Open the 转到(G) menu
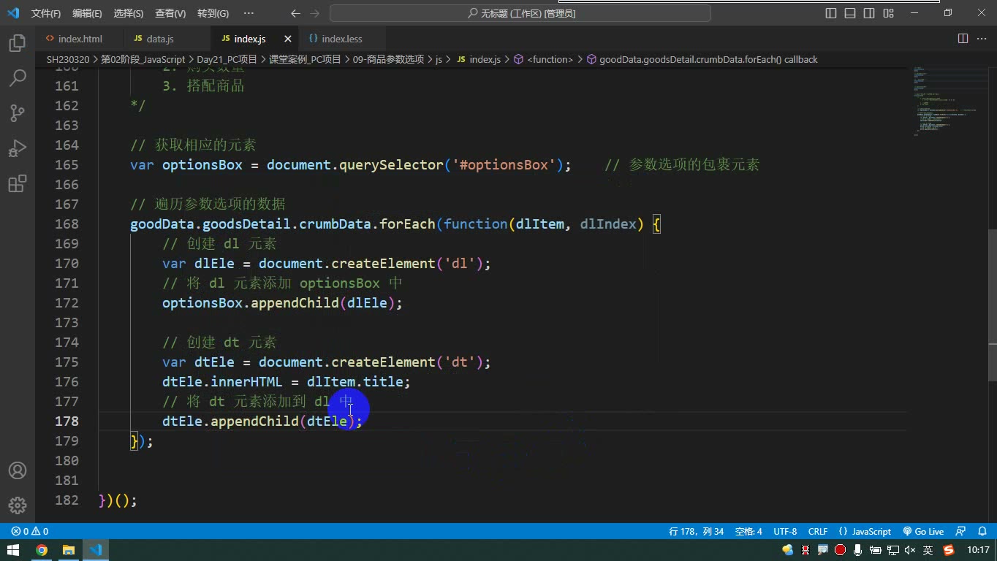Viewport: 997px width, 561px height. point(213,13)
